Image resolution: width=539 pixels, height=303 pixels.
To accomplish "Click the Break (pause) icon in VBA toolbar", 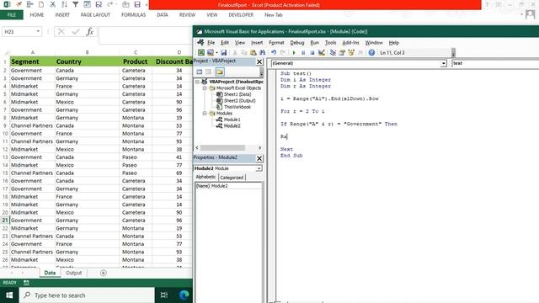I will click(303, 52).
